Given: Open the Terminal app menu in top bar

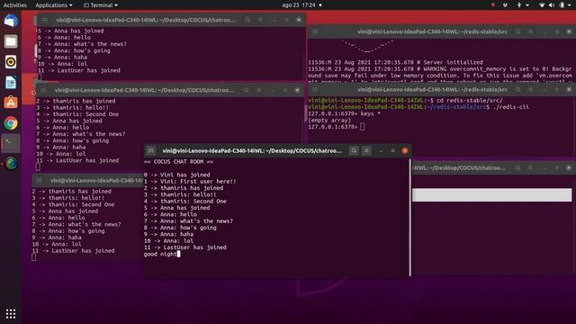Looking at the screenshot, I should [101, 5].
